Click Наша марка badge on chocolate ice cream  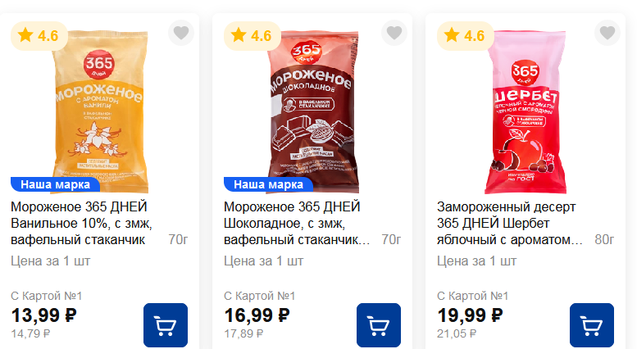coord(268,184)
